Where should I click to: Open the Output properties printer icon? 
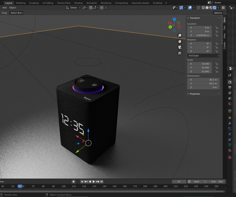click(x=230, y=87)
